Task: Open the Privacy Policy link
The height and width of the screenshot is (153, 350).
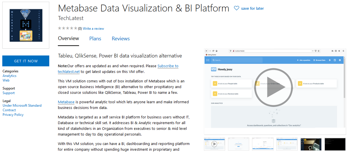Action: [x=13, y=115]
